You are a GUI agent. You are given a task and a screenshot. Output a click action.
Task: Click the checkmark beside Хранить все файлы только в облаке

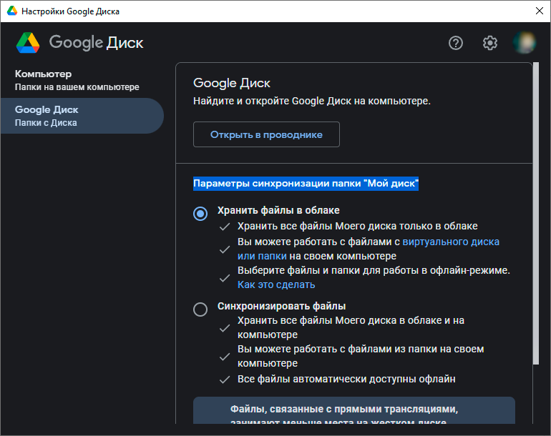225,227
